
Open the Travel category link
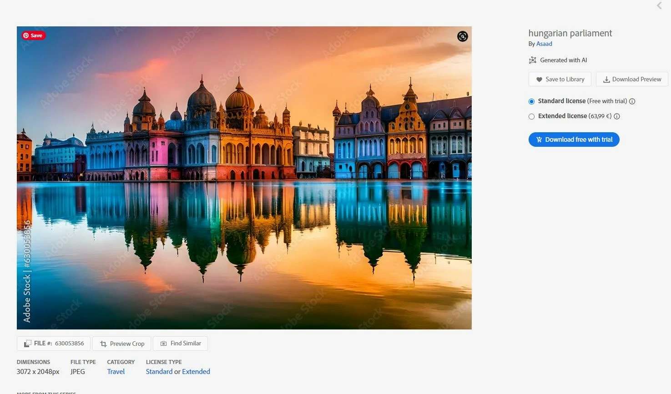coord(116,372)
